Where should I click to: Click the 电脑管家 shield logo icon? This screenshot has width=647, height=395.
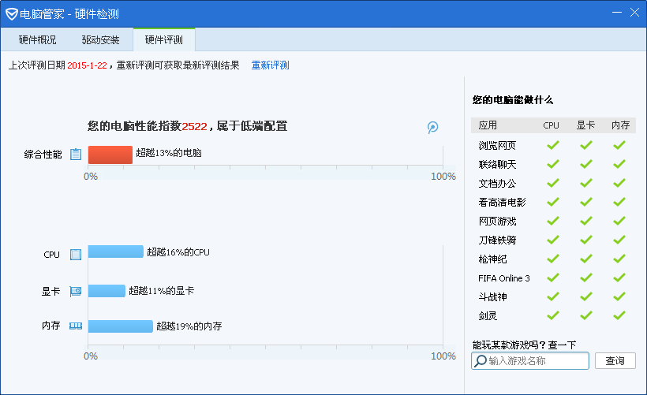click(x=12, y=14)
